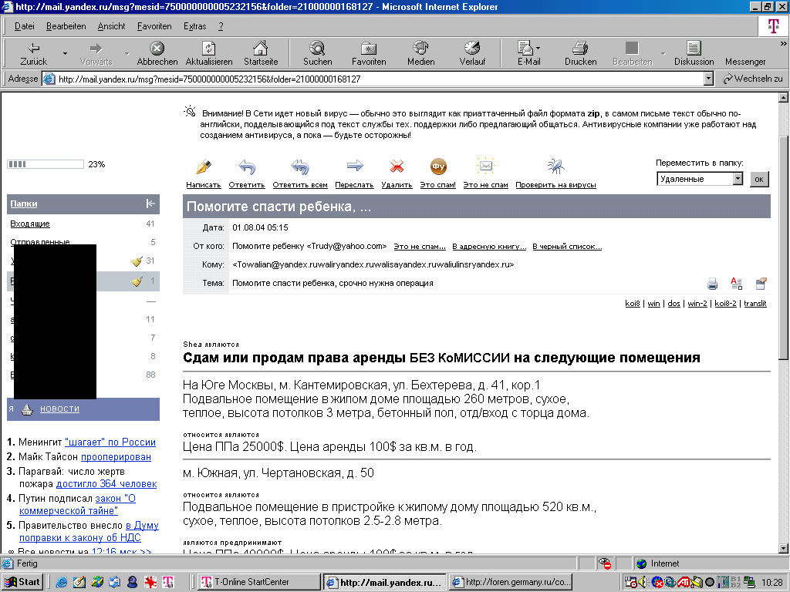Click the broom icon next to count 31
790x592 pixels.
pyautogui.click(x=137, y=261)
